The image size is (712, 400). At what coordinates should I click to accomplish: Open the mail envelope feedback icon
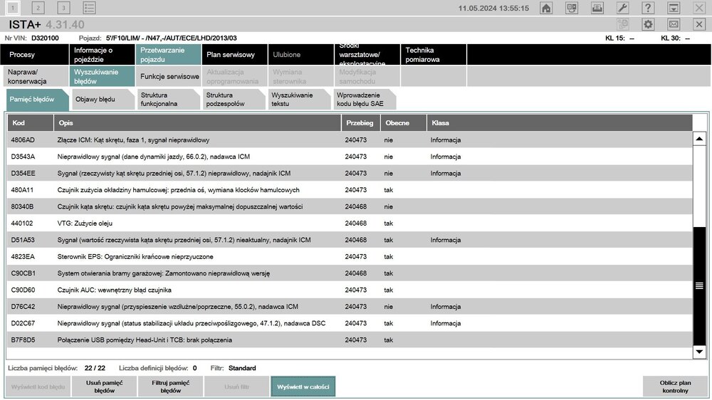674,24
